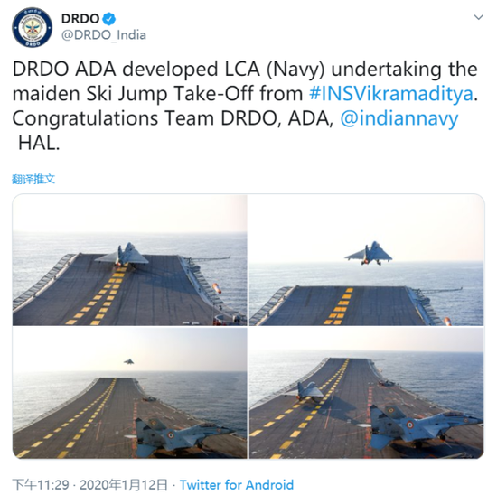Open the DRDO profile avatar
This screenshot has width=497, height=504.
33,27
